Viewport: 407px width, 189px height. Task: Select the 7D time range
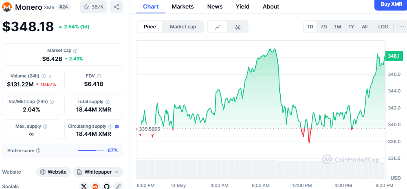pyautogui.click(x=323, y=27)
